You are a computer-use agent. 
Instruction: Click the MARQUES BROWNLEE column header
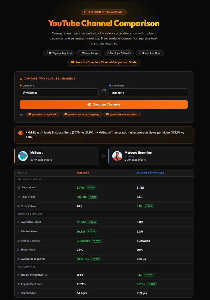click(150, 173)
